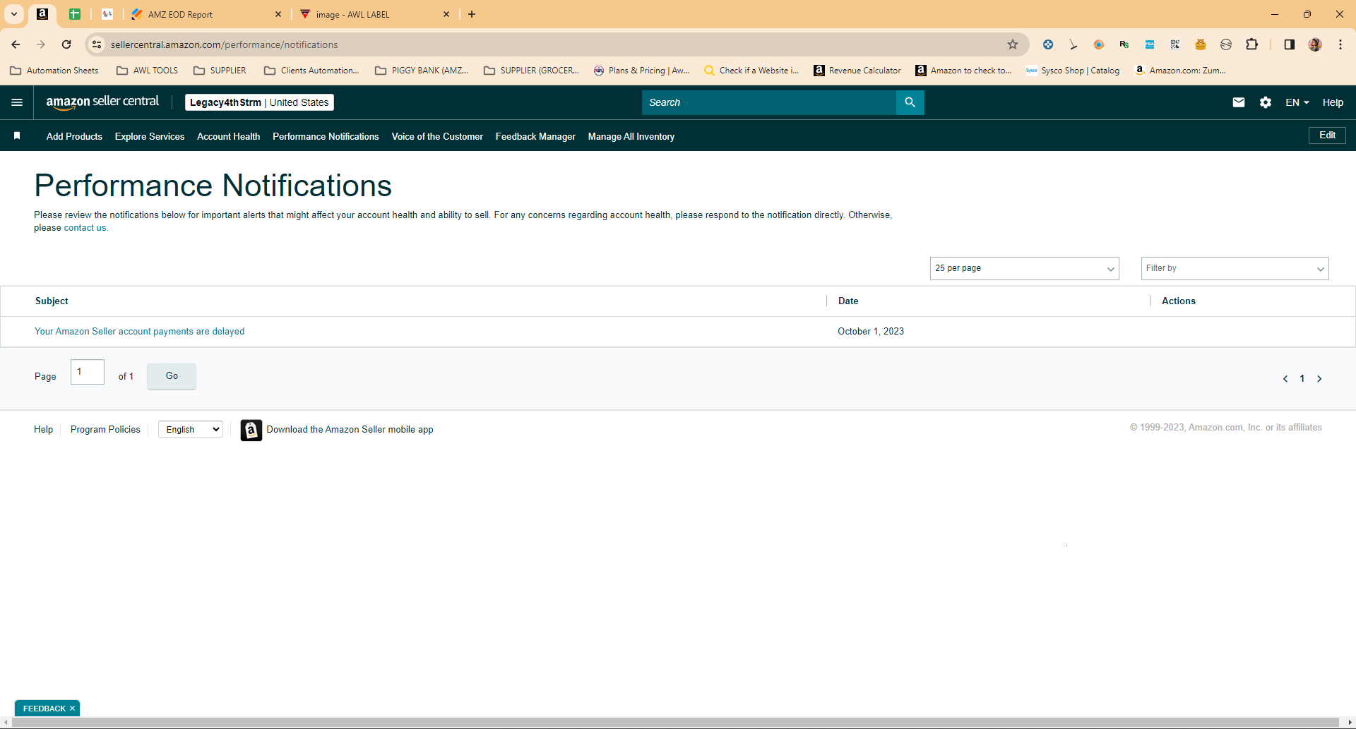Open Voice of the Customer
Viewport: 1356px width, 729px height.
point(437,136)
